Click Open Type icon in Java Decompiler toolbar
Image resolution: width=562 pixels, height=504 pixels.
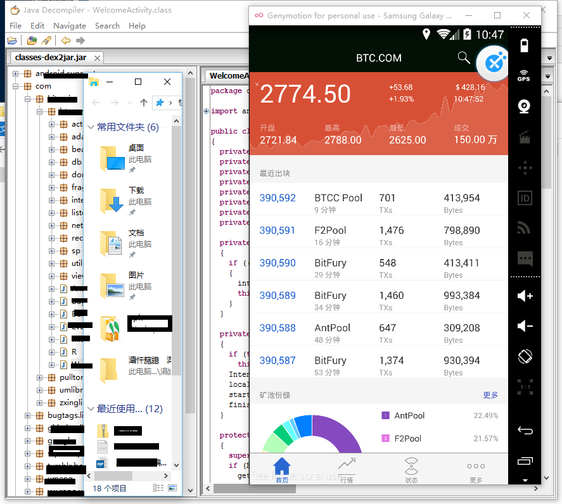pyautogui.click(x=32, y=41)
